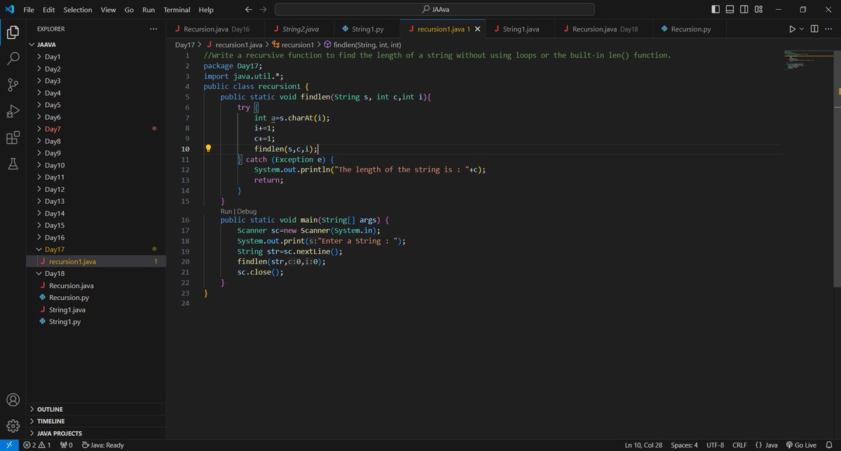Click Run codelens above main
Image resolution: width=841 pixels, height=451 pixels.
(226, 211)
